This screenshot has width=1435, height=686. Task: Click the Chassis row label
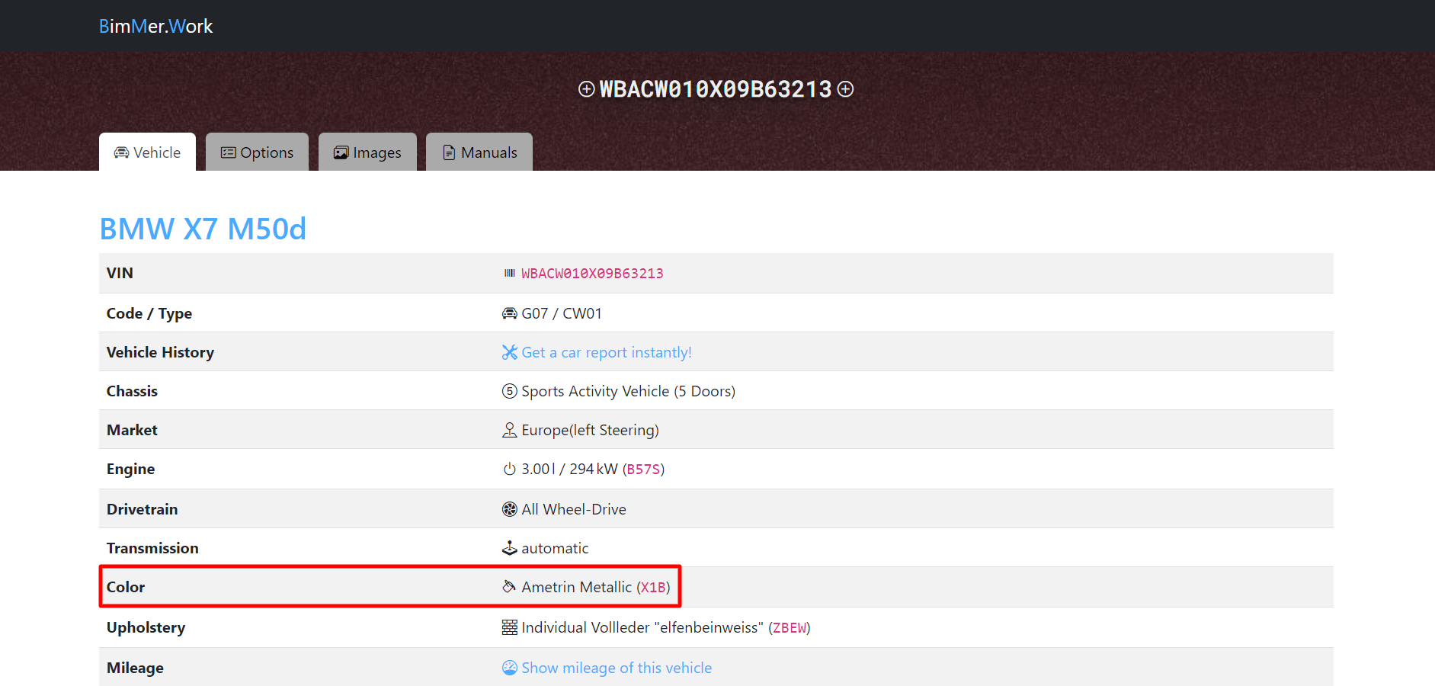132,391
